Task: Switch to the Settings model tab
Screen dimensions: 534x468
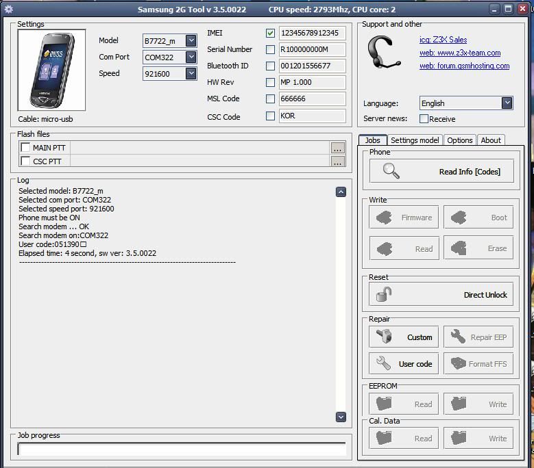Action: [415, 140]
